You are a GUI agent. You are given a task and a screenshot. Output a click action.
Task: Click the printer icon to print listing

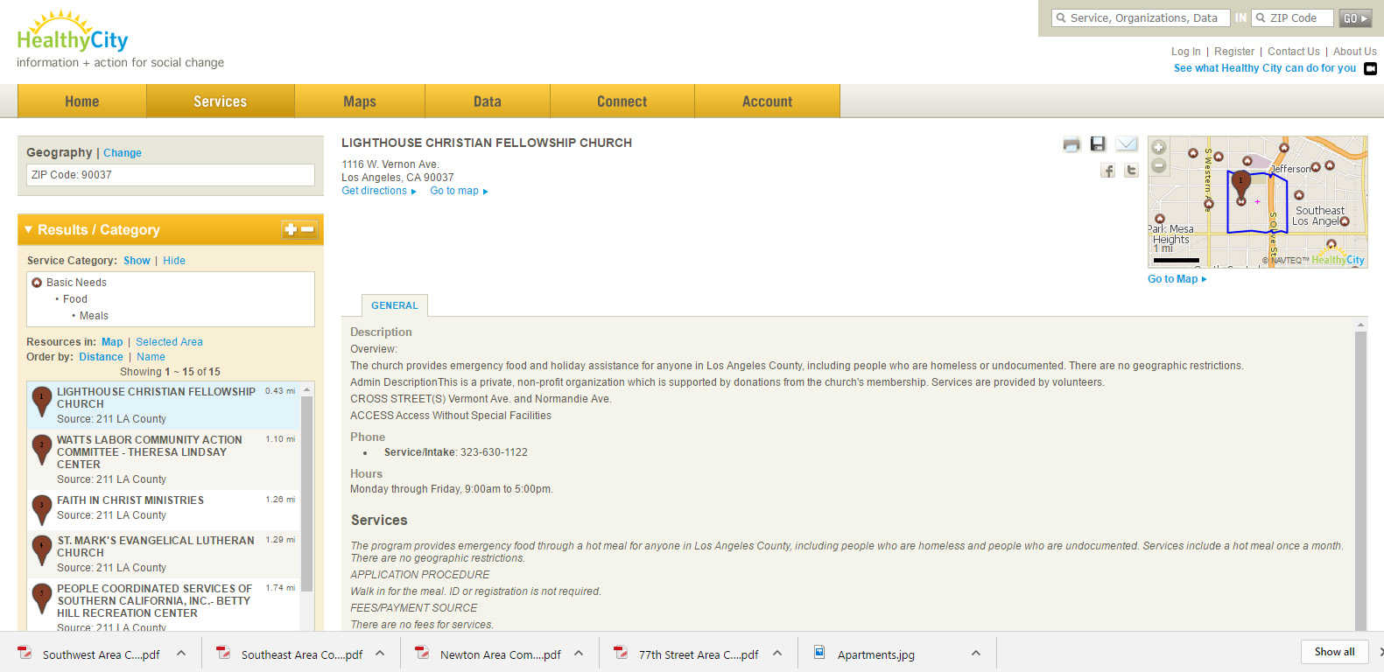[1071, 144]
